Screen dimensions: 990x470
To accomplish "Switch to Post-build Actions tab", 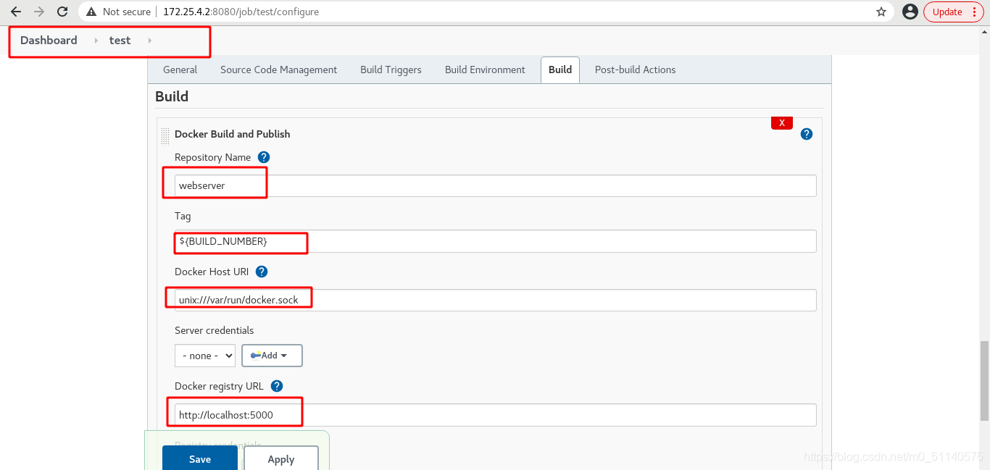I will coord(635,70).
